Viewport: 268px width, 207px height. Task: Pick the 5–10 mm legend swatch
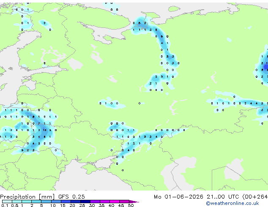(46, 202)
